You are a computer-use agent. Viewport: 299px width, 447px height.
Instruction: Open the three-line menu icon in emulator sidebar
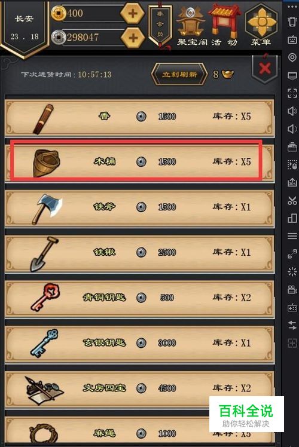(292, 236)
